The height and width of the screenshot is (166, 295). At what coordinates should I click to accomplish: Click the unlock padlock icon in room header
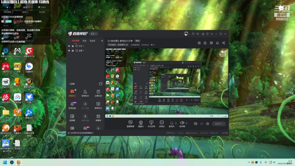click(205, 43)
